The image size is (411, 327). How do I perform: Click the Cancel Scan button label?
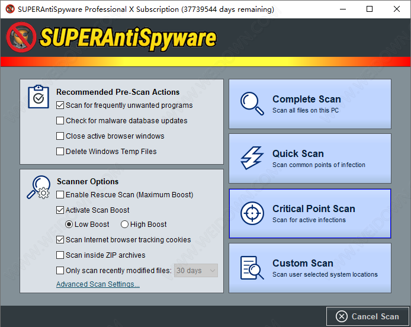point(375,316)
